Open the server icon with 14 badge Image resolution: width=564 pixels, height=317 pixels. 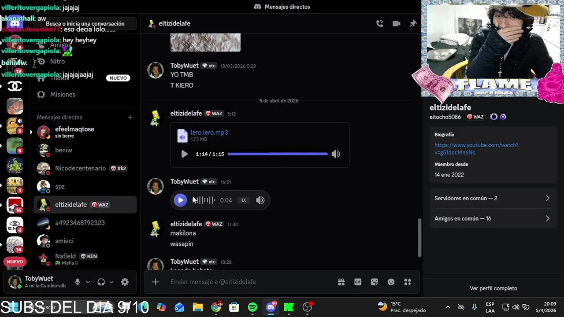pyautogui.click(x=15, y=245)
